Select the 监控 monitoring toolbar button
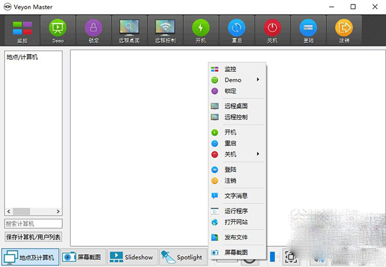Image resolution: width=386 pixels, height=267 pixels. [22, 30]
